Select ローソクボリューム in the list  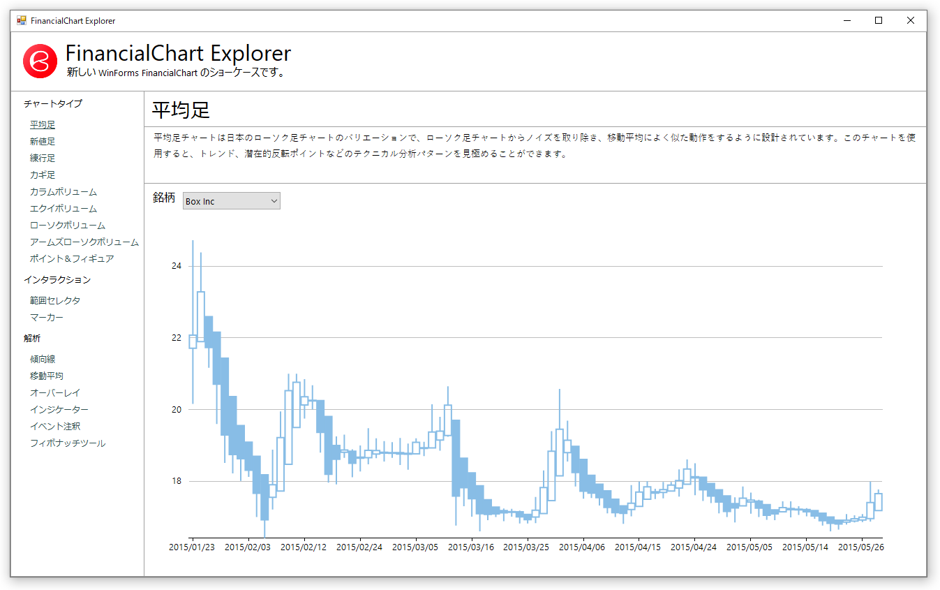pyautogui.click(x=68, y=226)
